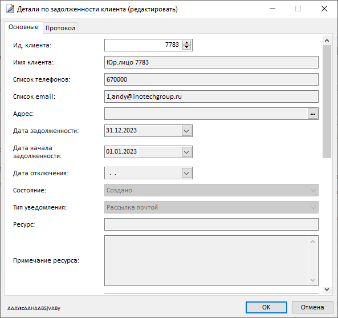Image resolution: width=338 pixels, height=318 pixels.
Task: Click the Отмена button
Action: 312,307
